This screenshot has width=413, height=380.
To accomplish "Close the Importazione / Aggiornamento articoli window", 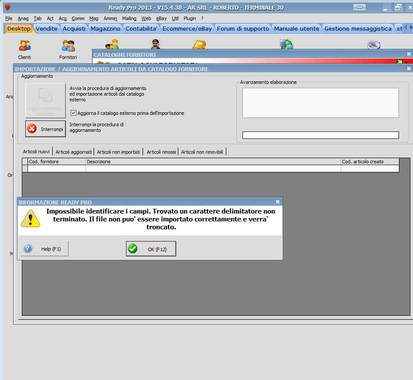I will [409, 69].
